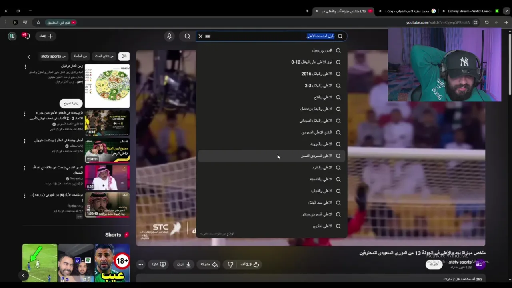Start voice search with the microphone icon

click(169, 36)
